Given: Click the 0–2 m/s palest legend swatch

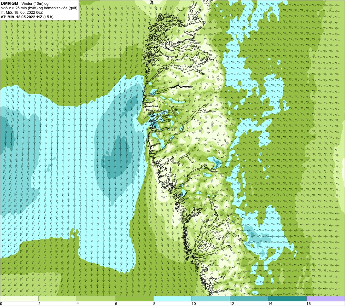Looking at the screenshot, I should point(19,298).
